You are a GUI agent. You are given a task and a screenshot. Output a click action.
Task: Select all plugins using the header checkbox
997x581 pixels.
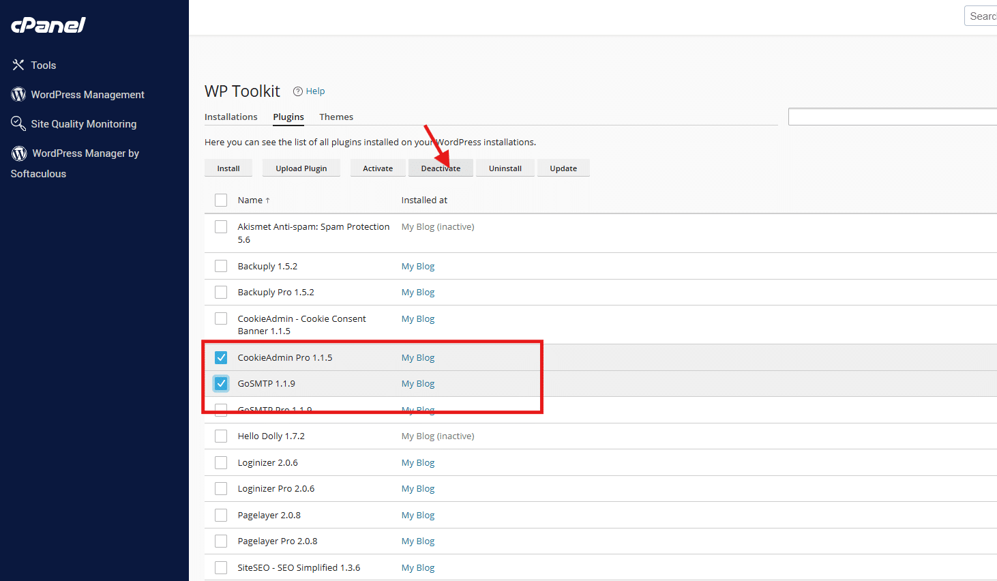(220, 200)
